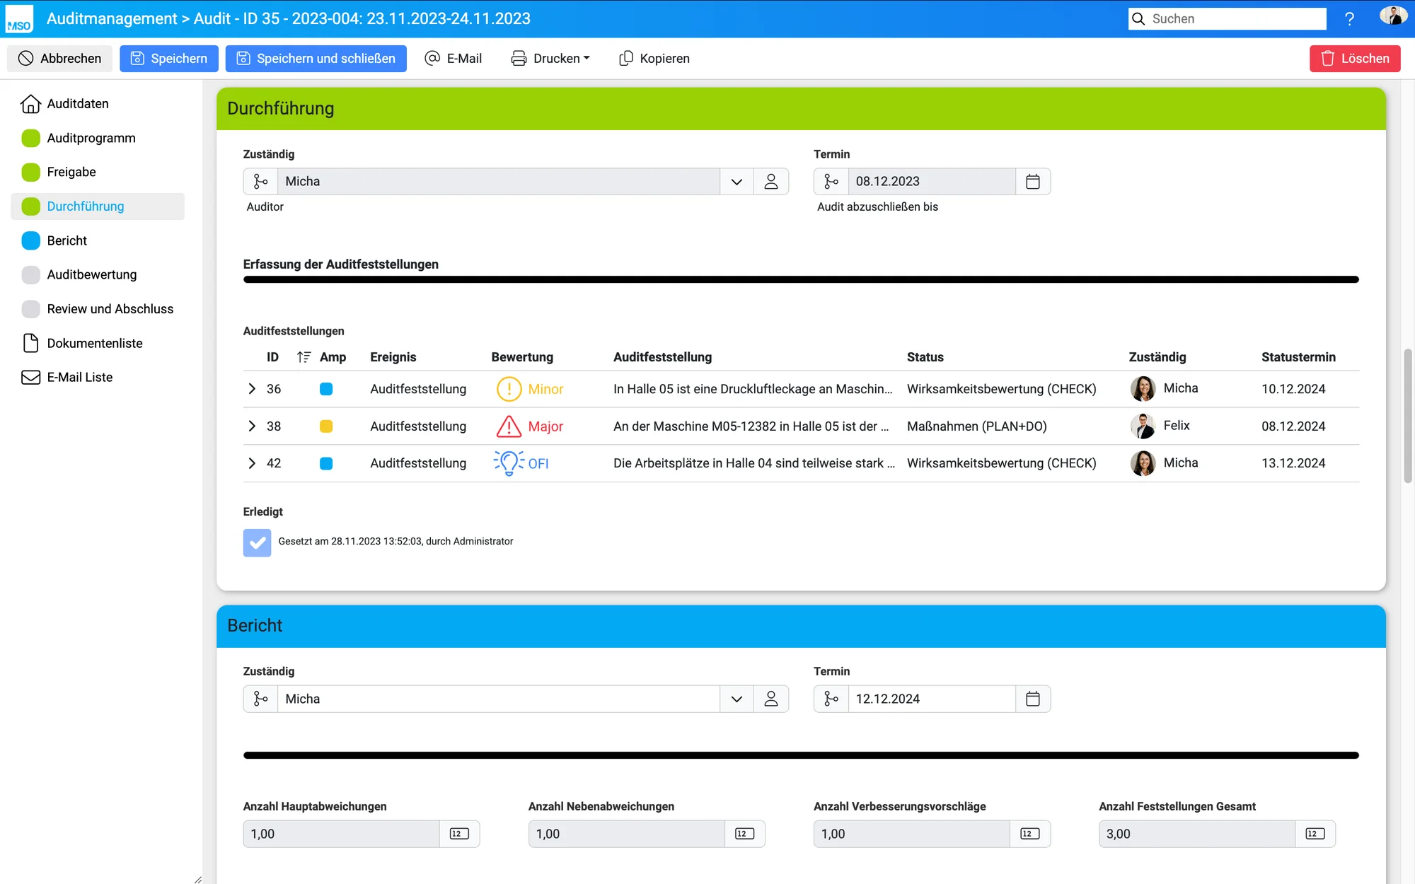Toggle the Erledigt checkbox
Image resolution: width=1415 pixels, height=884 pixels.
point(257,542)
